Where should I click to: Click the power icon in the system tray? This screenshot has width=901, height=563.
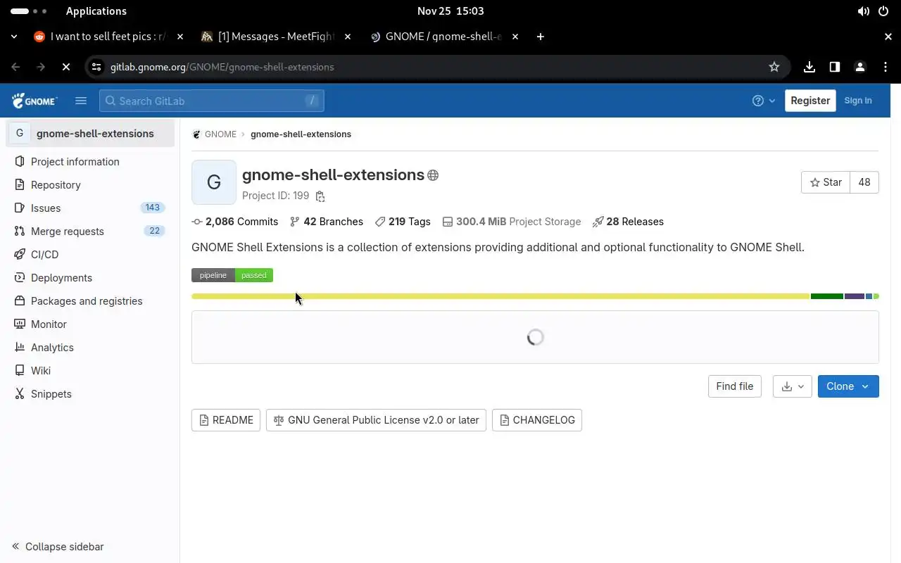pyautogui.click(x=884, y=11)
